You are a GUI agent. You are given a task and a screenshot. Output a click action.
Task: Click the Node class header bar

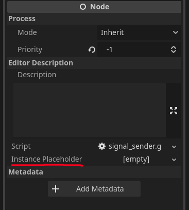94,7
